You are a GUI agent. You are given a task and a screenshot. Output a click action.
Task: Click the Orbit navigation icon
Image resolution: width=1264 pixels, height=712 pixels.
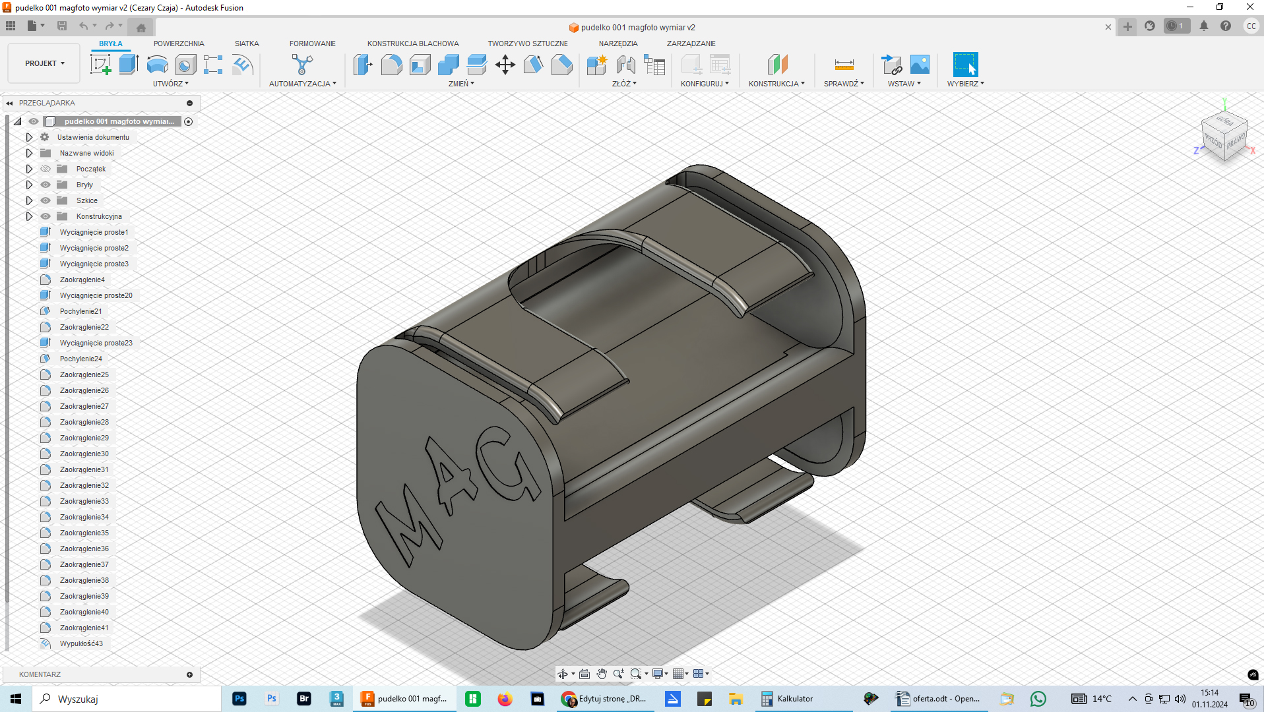coord(563,674)
